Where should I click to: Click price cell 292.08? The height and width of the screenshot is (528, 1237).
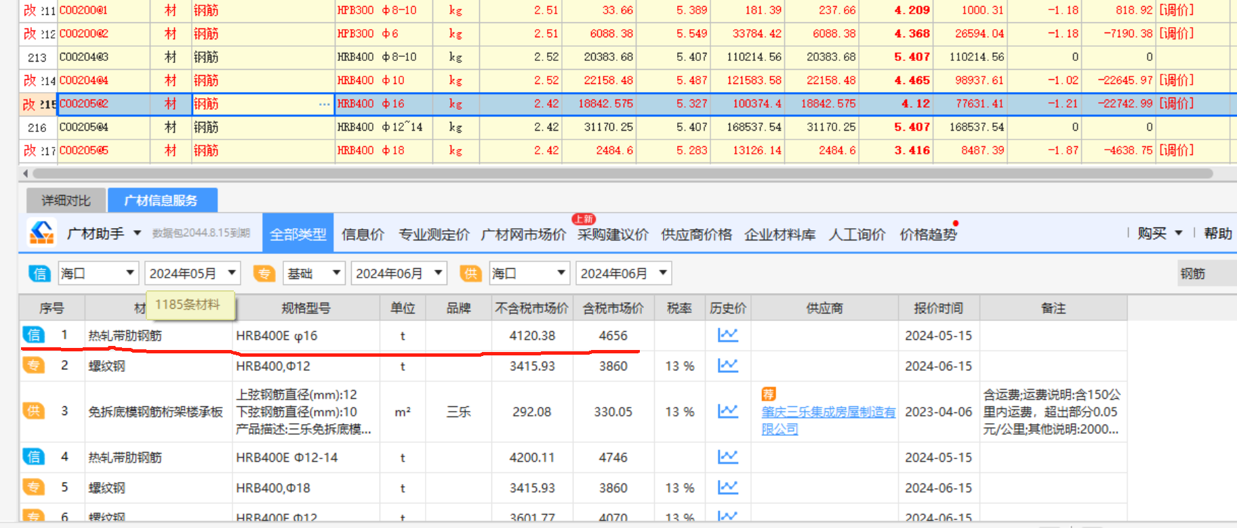click(x=532, y=412)
